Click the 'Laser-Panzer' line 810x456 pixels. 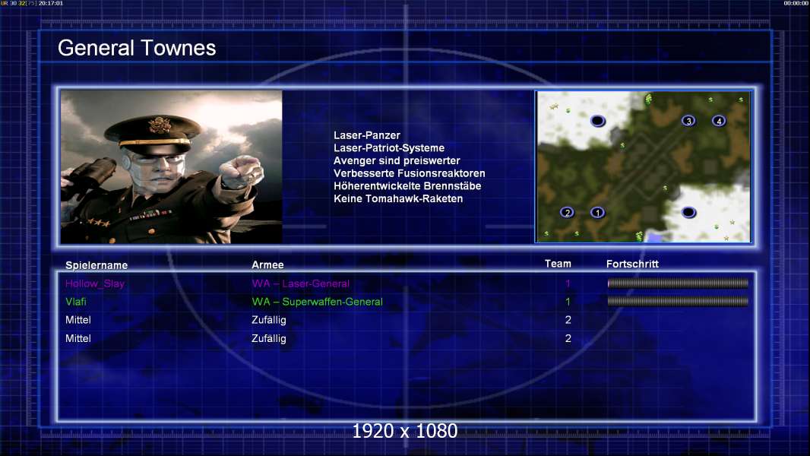[367, 135]
